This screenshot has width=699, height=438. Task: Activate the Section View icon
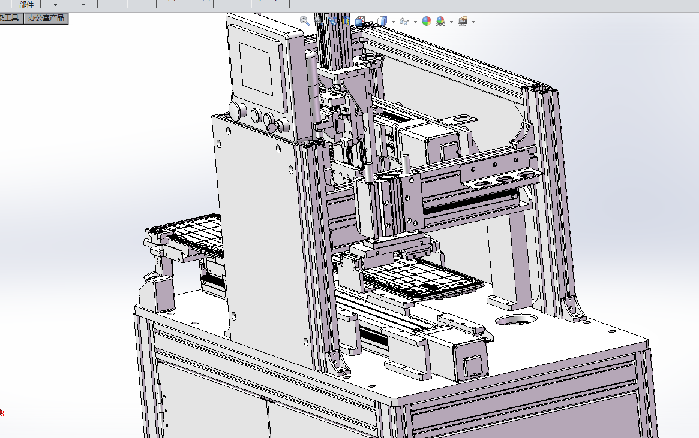coord(346,21)
